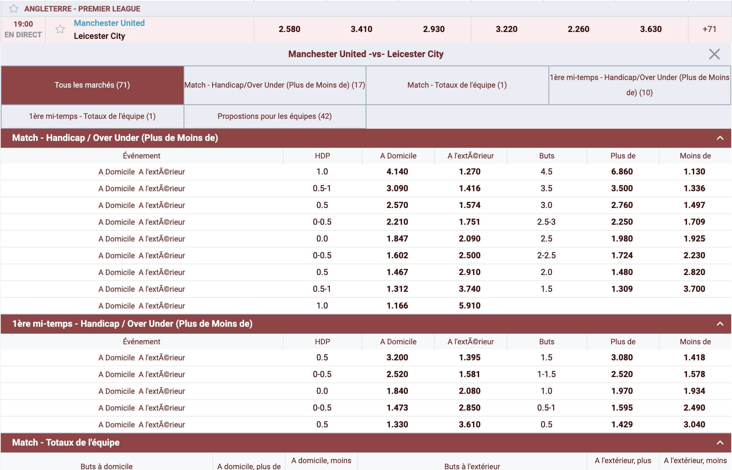Pick header odds 2.580
Screen dimensions: 732x470
(x=289, y=29)
